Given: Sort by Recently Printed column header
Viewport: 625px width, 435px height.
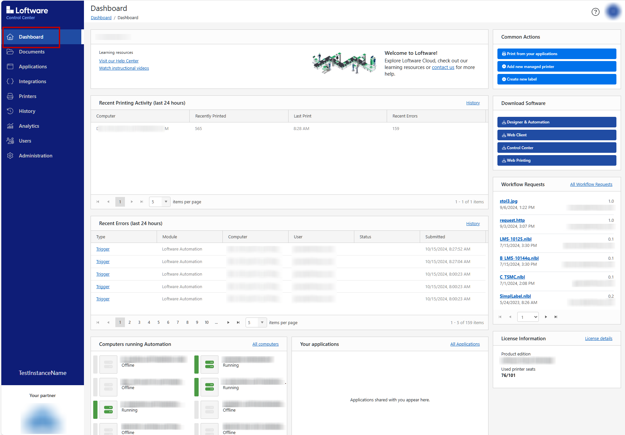Looking at the screenshot, I should tap(239, 116).
